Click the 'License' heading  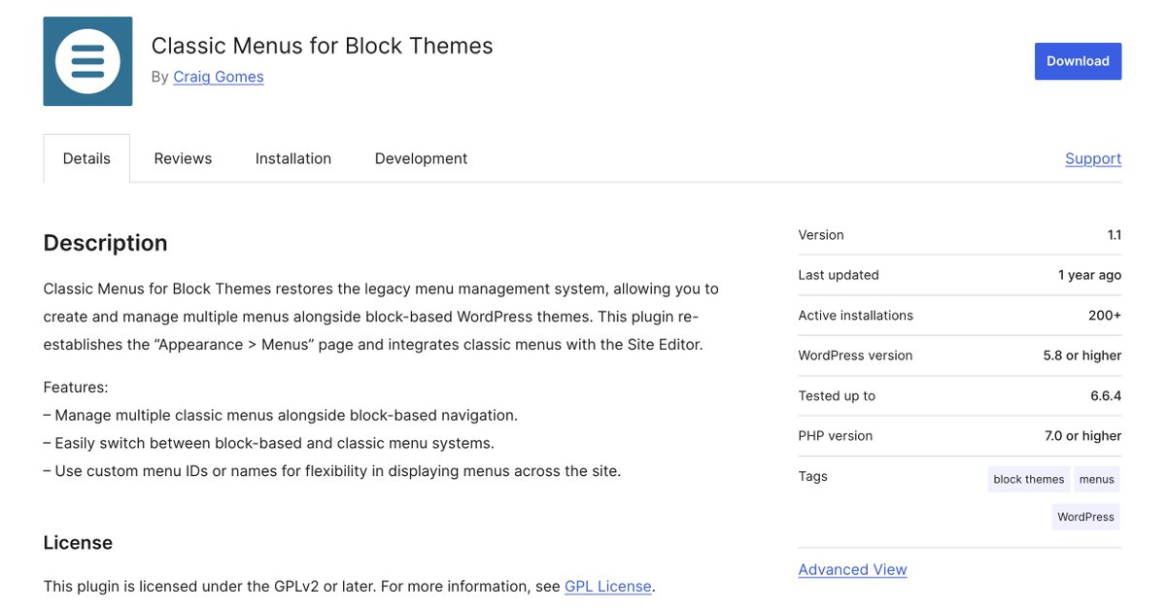(x=78, y=543)
